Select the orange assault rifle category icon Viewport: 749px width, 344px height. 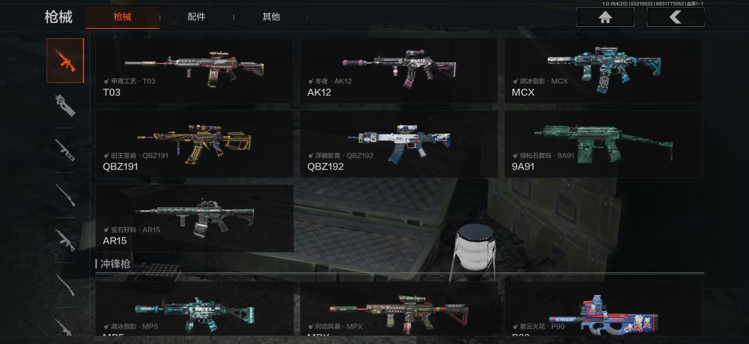pyautogui.click(x=65, y=60)
